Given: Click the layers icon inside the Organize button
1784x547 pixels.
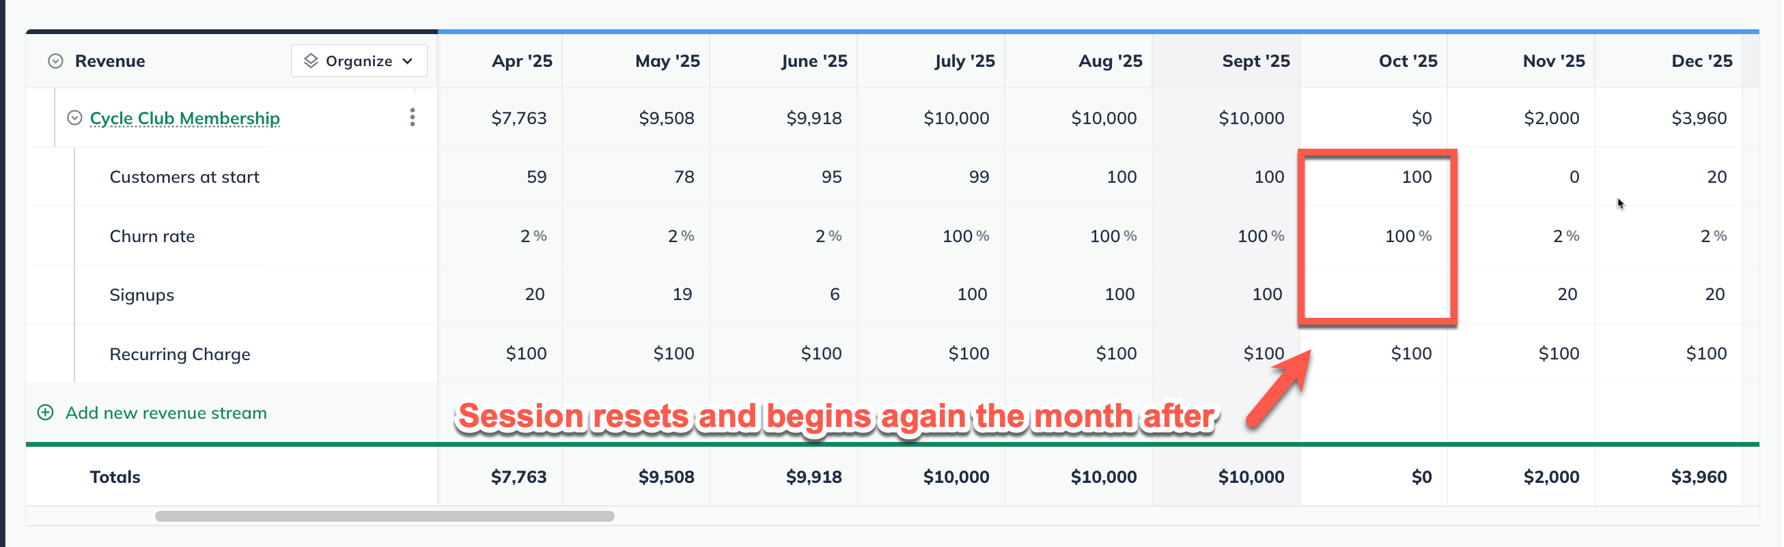Looking at the screenshot, I should pyautogui.click(x=311, y=61).
